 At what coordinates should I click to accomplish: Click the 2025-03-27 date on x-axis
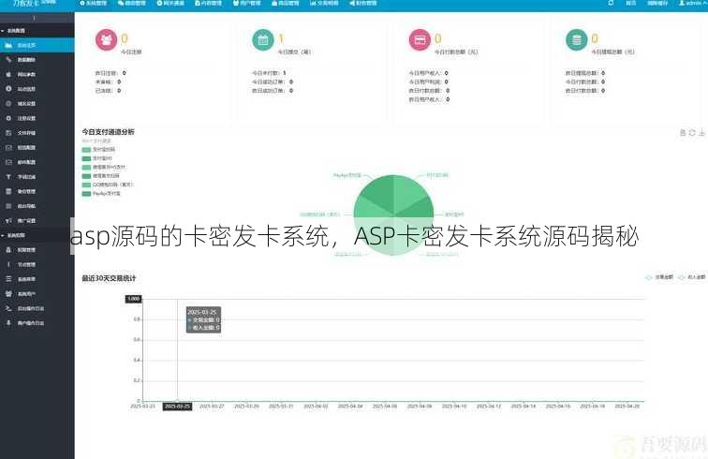[x=212, y=407]
